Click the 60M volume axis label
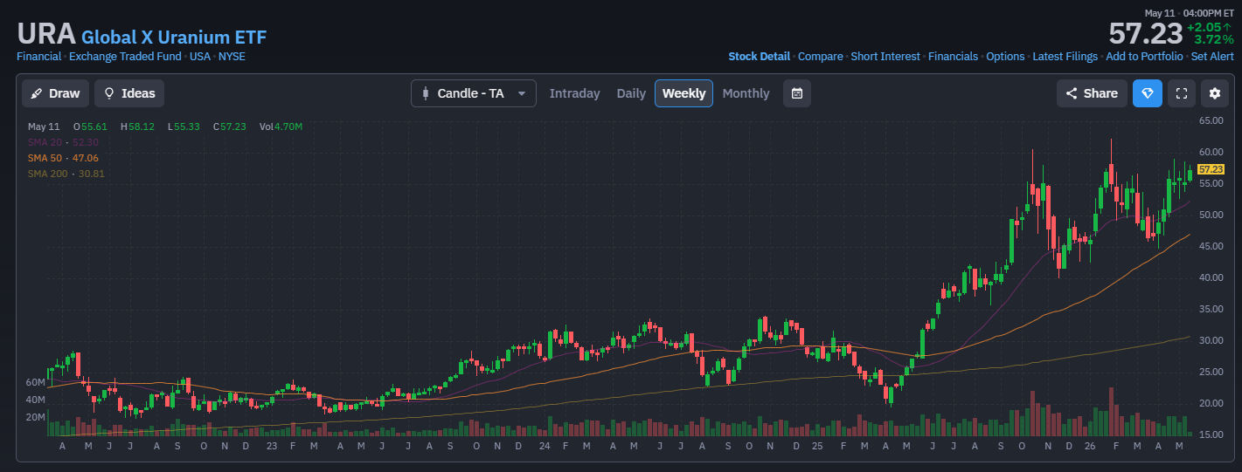 [x=35, y=382]
